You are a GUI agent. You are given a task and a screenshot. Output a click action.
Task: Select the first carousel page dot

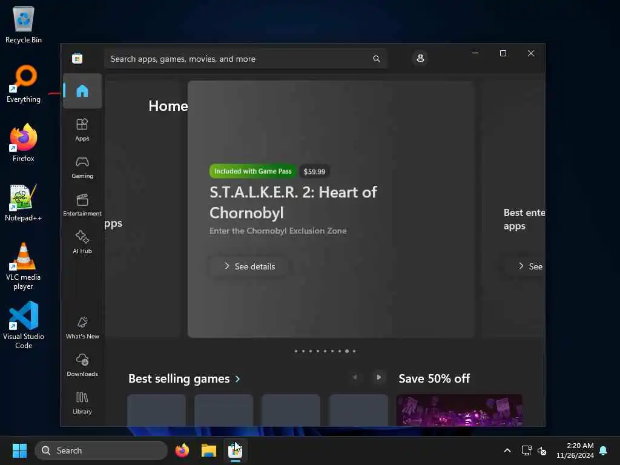295,351
